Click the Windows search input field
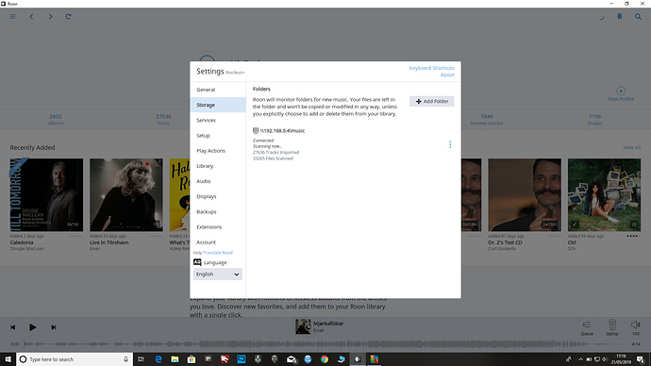 point(75,359)
